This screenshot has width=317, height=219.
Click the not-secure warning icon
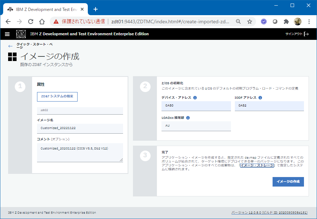tap(56, 22)
